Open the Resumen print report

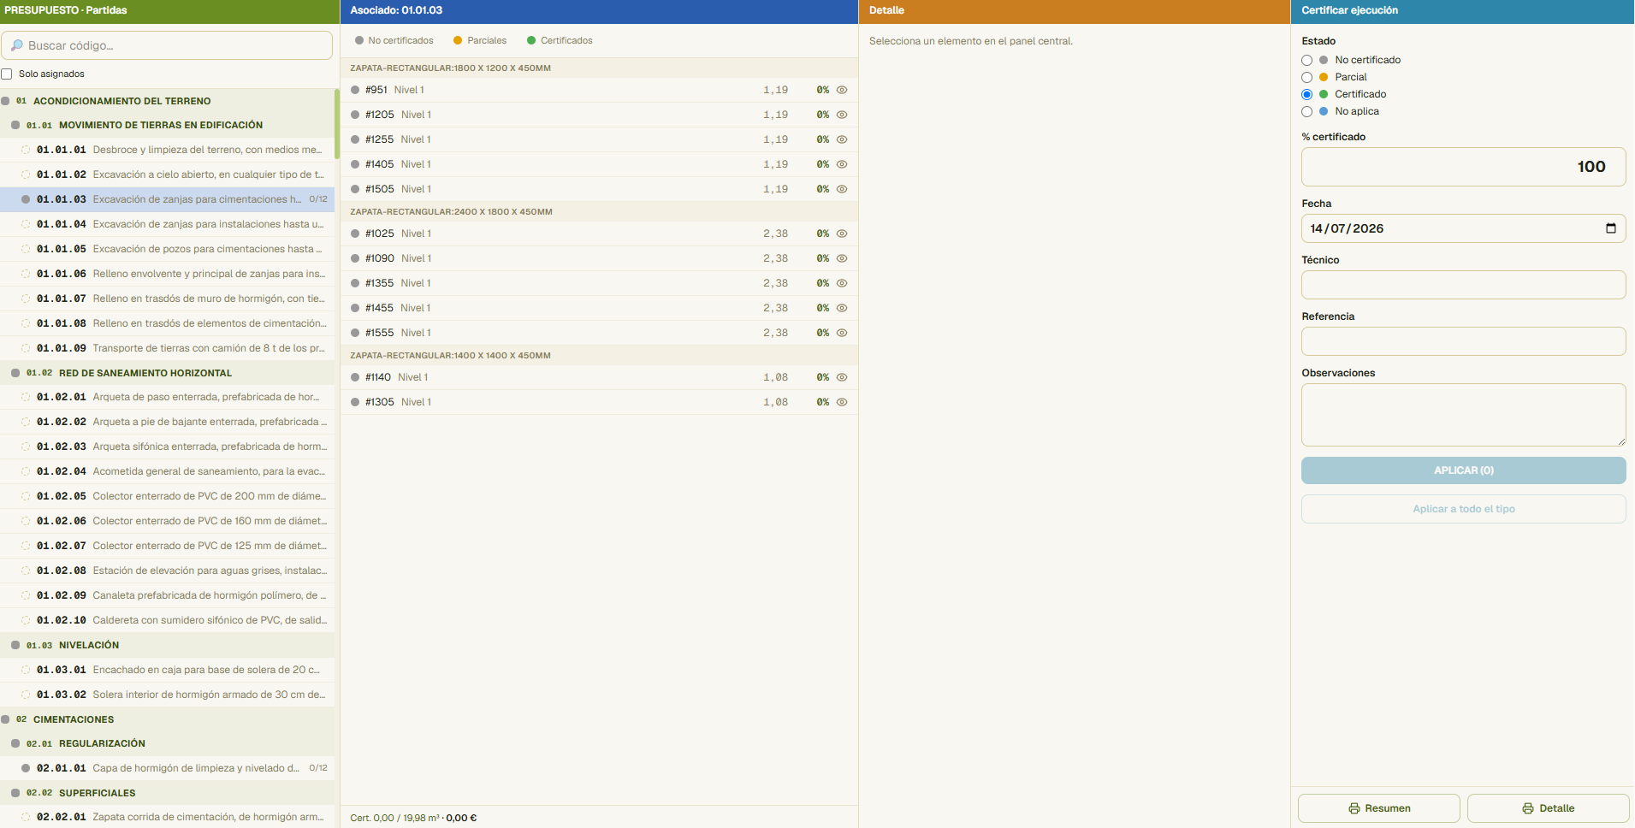1378,808
